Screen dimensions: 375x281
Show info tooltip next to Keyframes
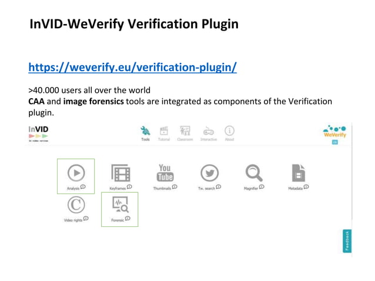[x=129, y=187]
